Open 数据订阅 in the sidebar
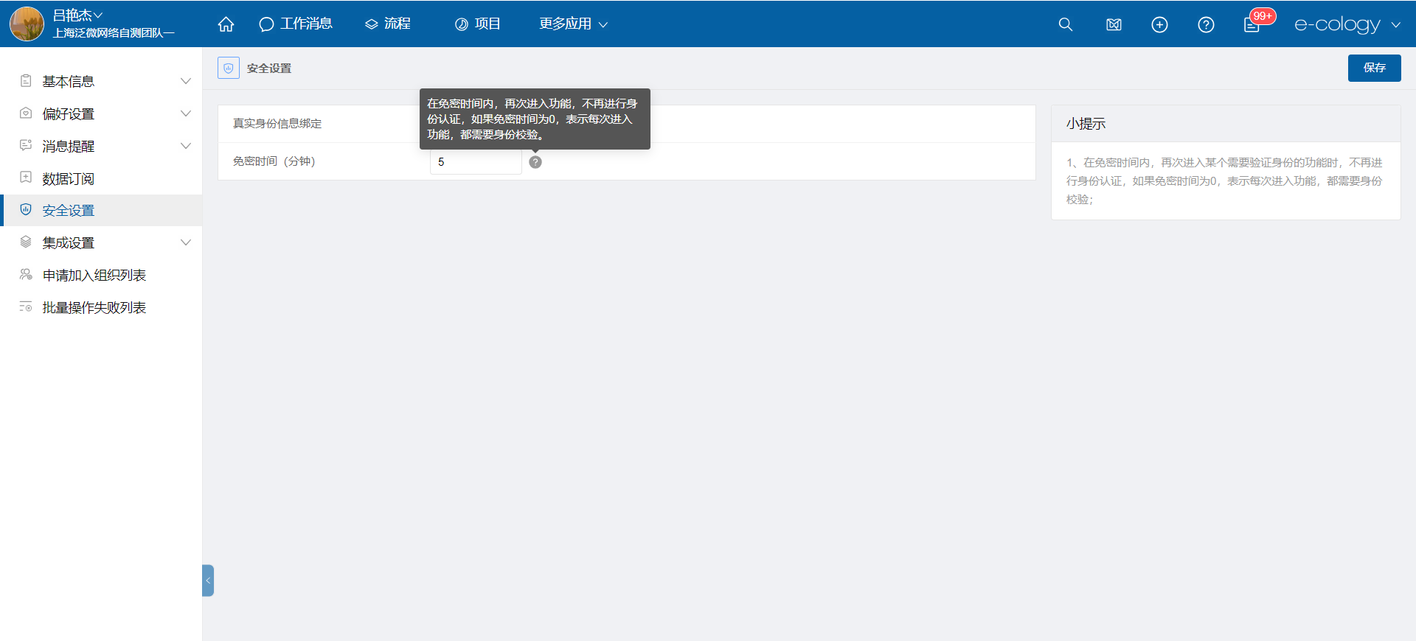 [x=68, y=178]
